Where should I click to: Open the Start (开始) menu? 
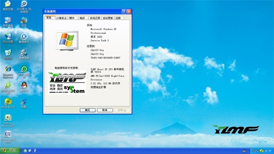(10, 151)
